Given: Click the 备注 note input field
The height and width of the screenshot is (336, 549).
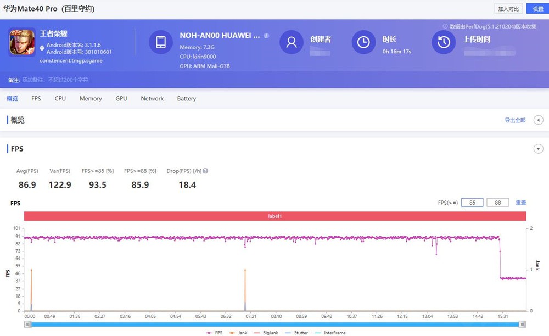Looking at the screenshot, I should 55,80.
